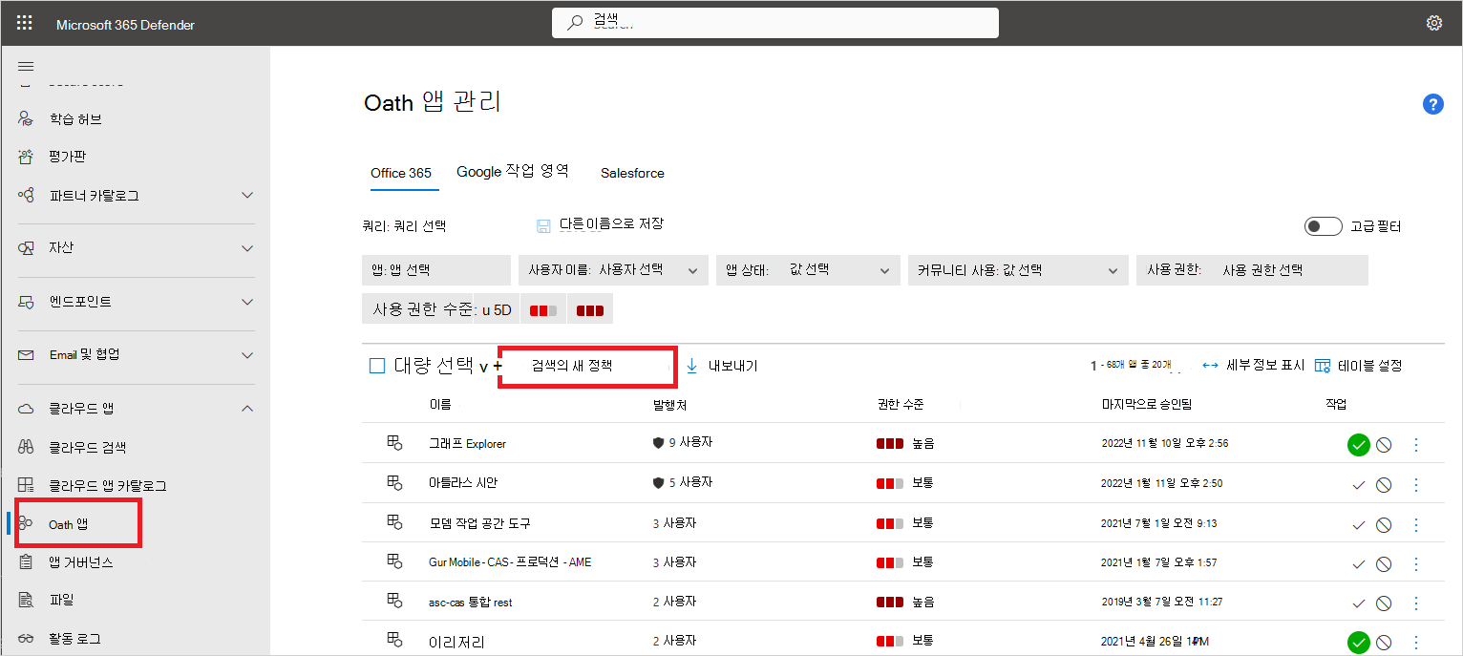The image size is (1463, 656).
Task: Click the 자산 sidebar icon
Action: (26, 247)
